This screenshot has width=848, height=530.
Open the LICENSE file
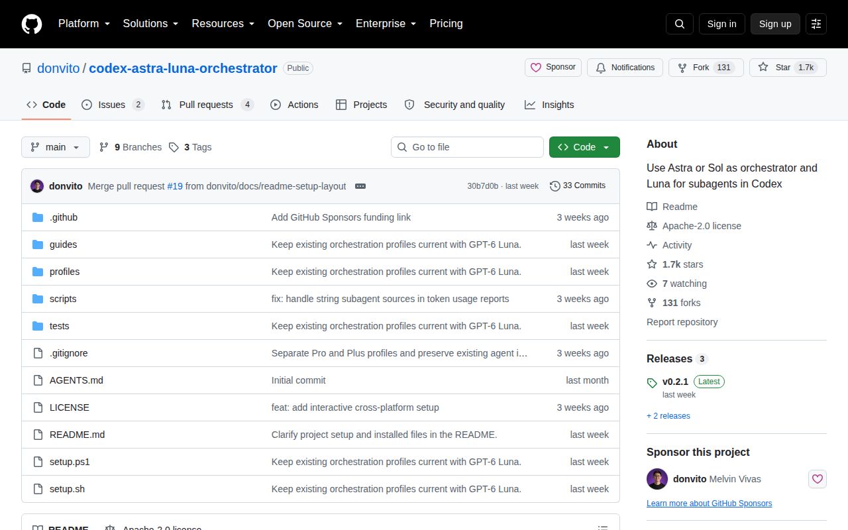tap(70, 407)
